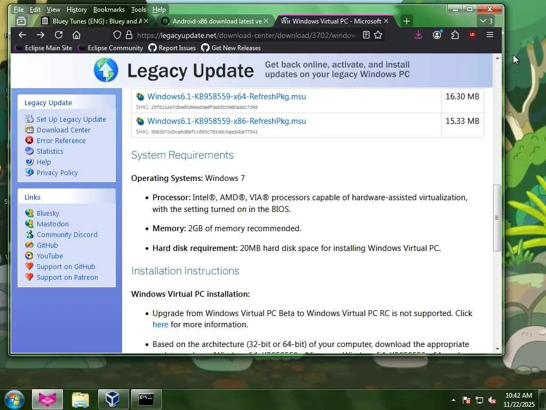The height and width of the screenshot is (410, 546).
Task: Switch to the Bluey Tunes tab
Action: [x=95, y=21]
